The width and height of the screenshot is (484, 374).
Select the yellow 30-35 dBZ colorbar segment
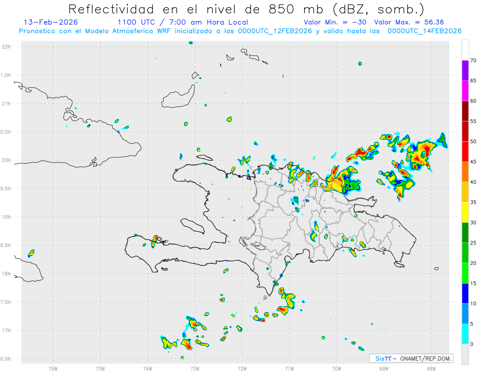tap(465, 212)
